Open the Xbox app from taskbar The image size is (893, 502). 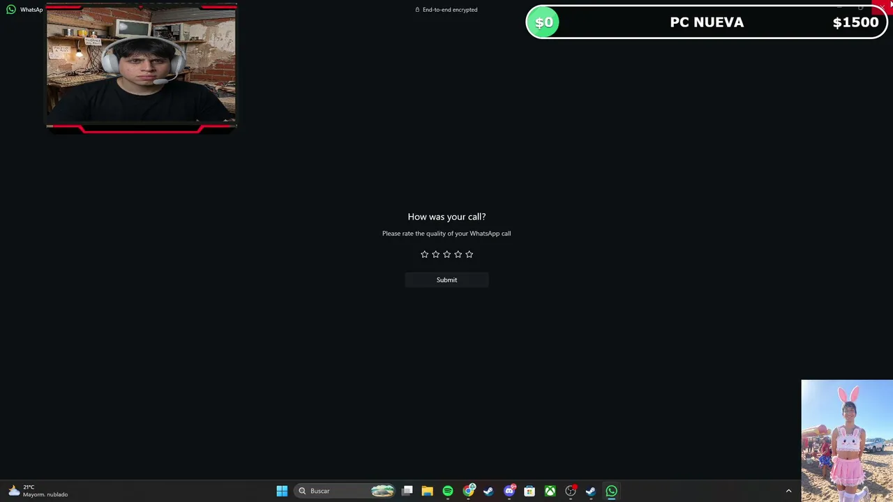(550, 491)
